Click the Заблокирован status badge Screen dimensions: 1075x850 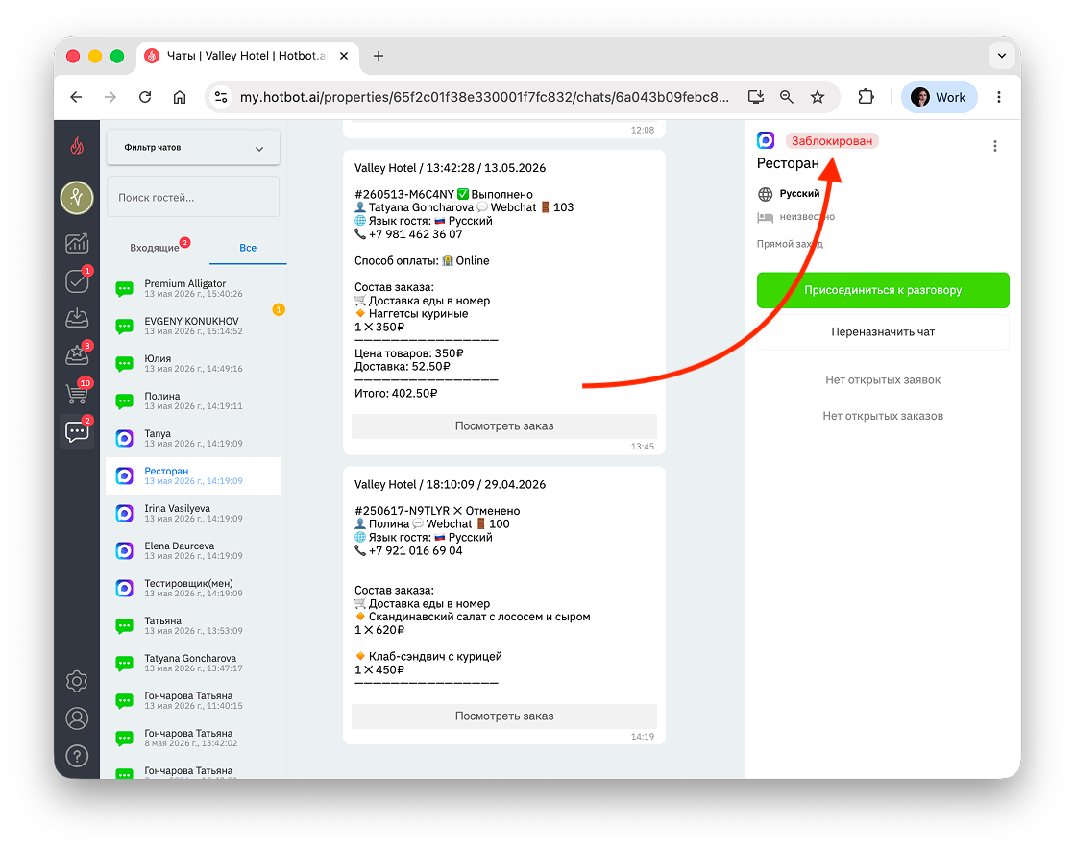point(832,140)
